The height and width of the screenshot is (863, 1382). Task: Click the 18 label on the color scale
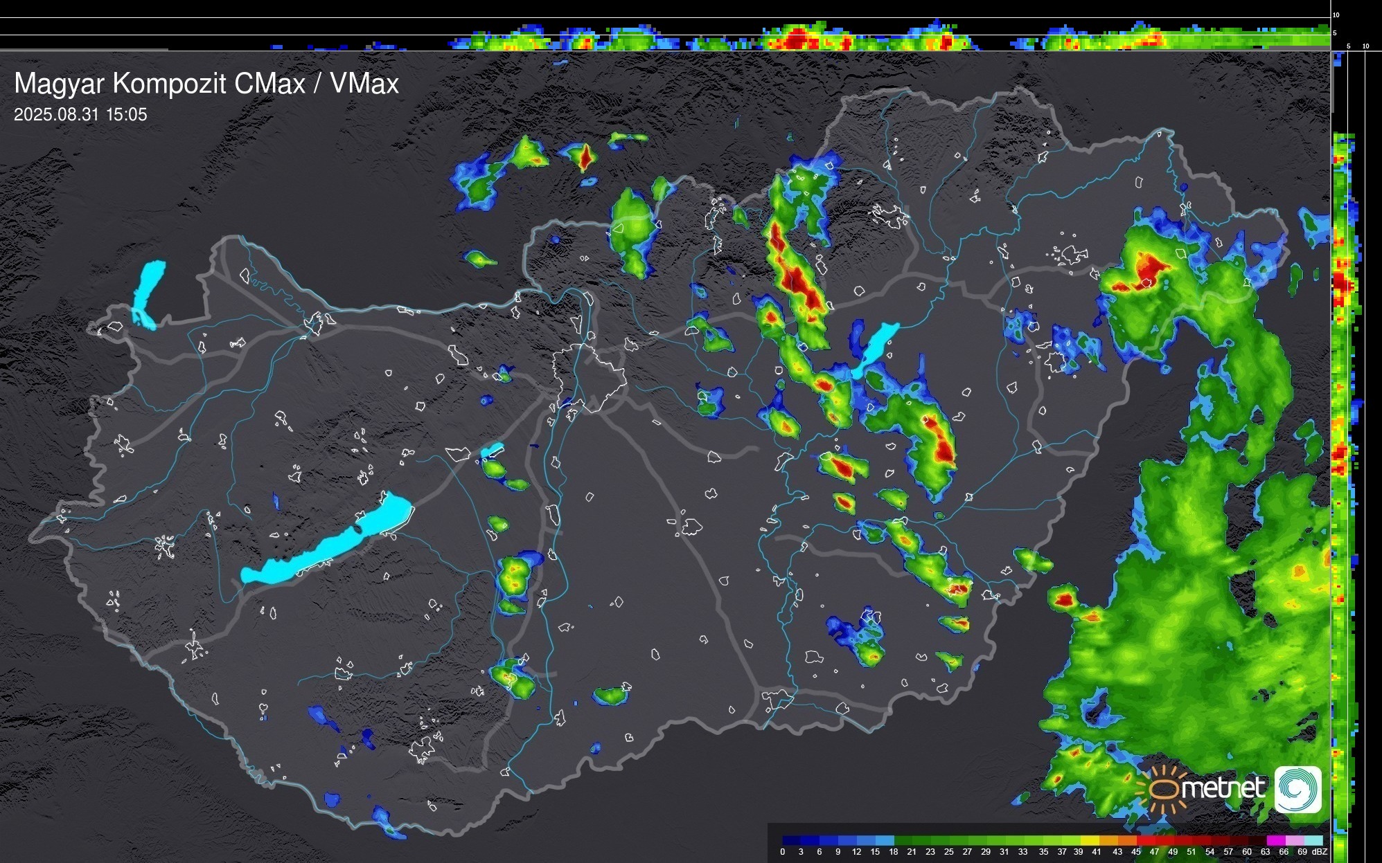894,852
